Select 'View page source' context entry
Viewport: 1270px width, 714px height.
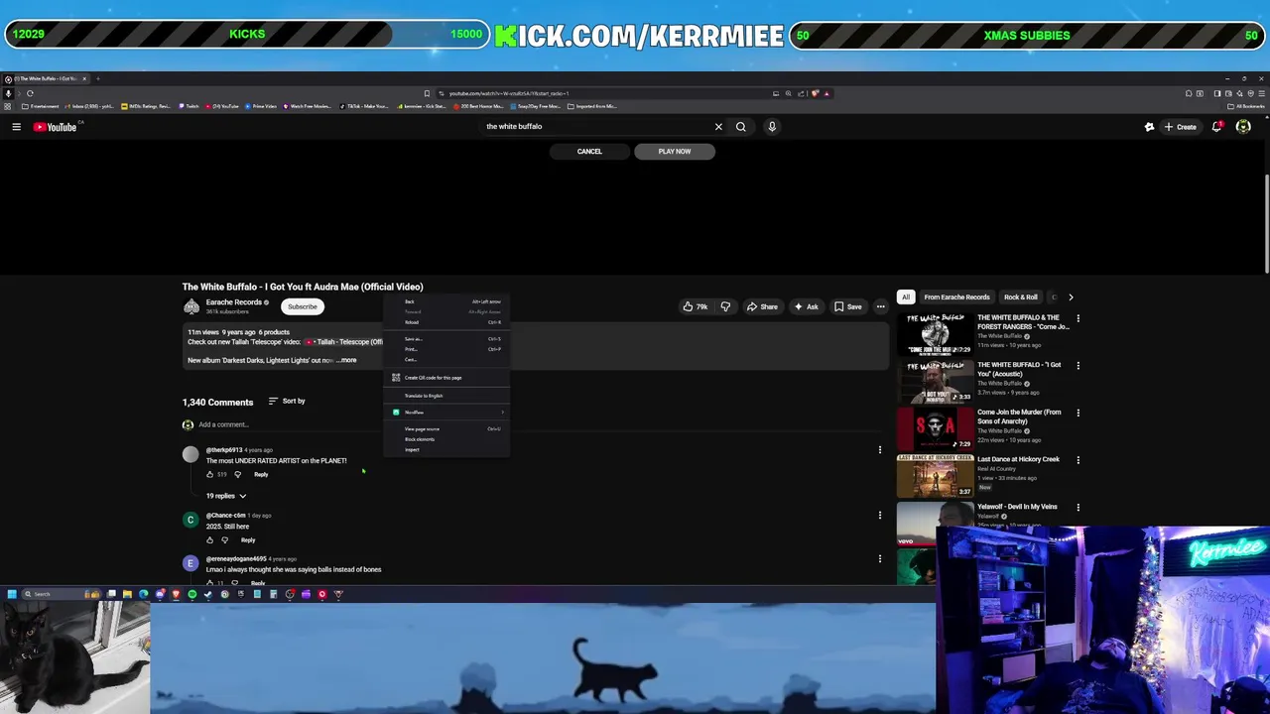(446, 429)
